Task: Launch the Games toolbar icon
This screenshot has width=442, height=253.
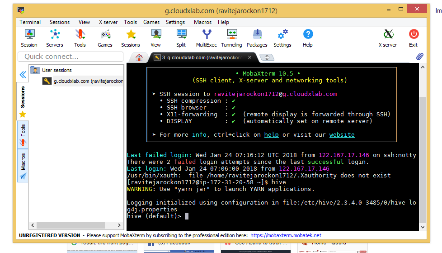Action: click(105, 38)
